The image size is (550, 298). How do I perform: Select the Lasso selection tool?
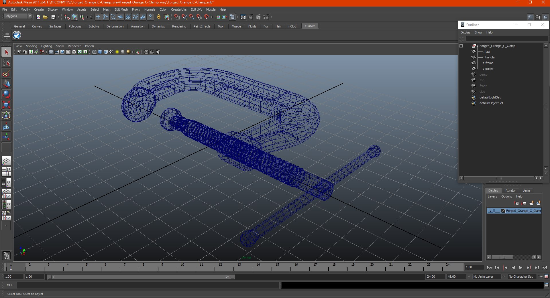(x=6, y=63)
